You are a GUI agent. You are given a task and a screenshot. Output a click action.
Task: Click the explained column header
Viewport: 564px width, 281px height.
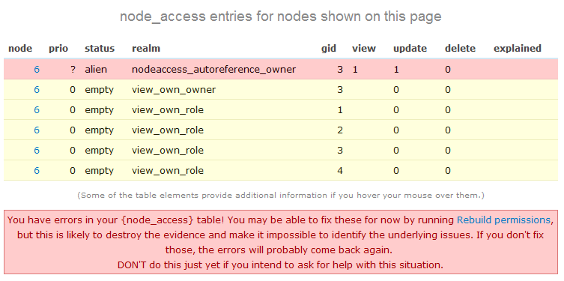[518, 49]
